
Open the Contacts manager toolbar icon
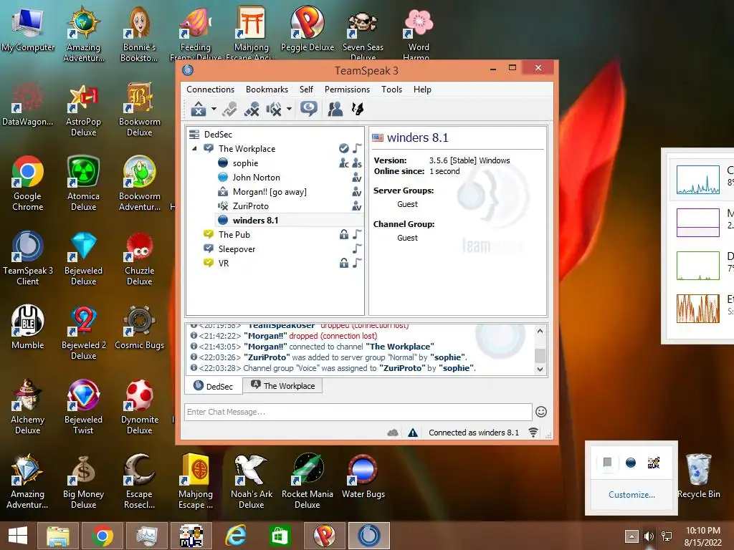[335, 109]
